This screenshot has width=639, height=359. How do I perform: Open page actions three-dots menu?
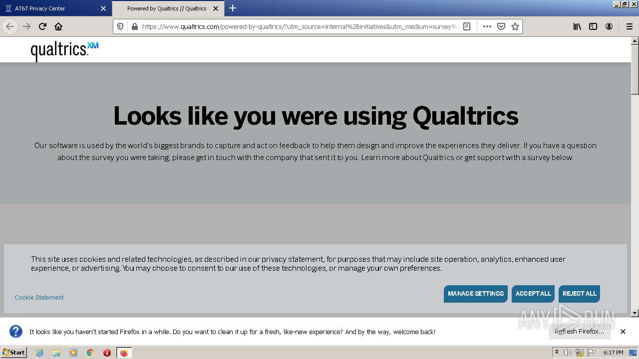coord(487,26)
